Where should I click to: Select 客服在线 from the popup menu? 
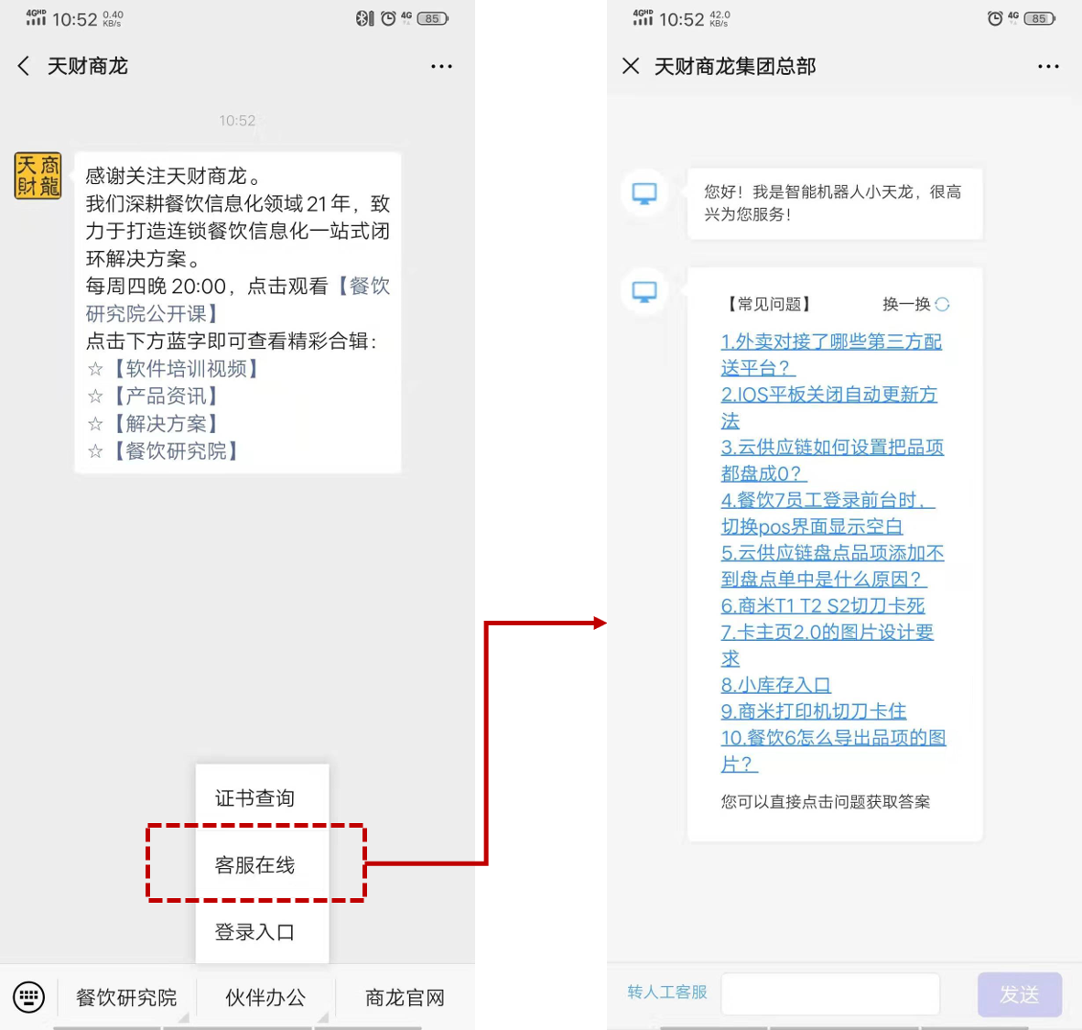(262, 864)
